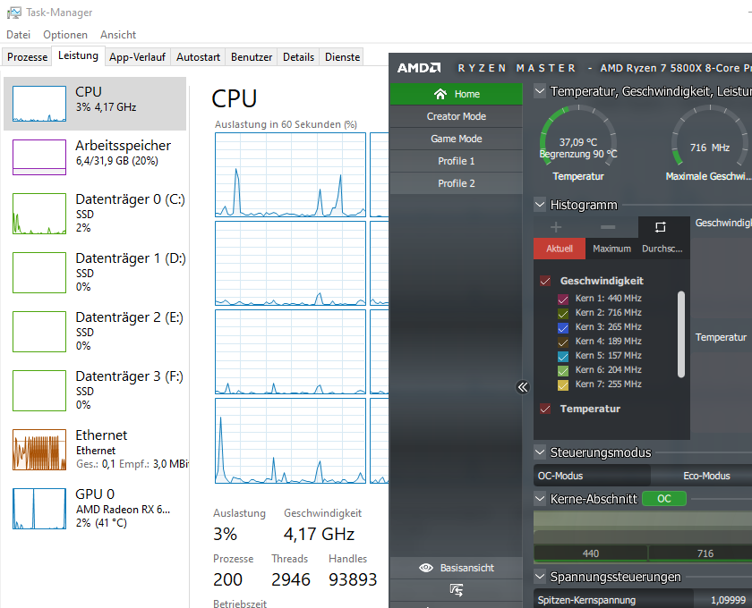752x608 pixels.
Task: Toggle the Kern 4: 189 MHz checkbox
Action: click(x=563, y=342)
